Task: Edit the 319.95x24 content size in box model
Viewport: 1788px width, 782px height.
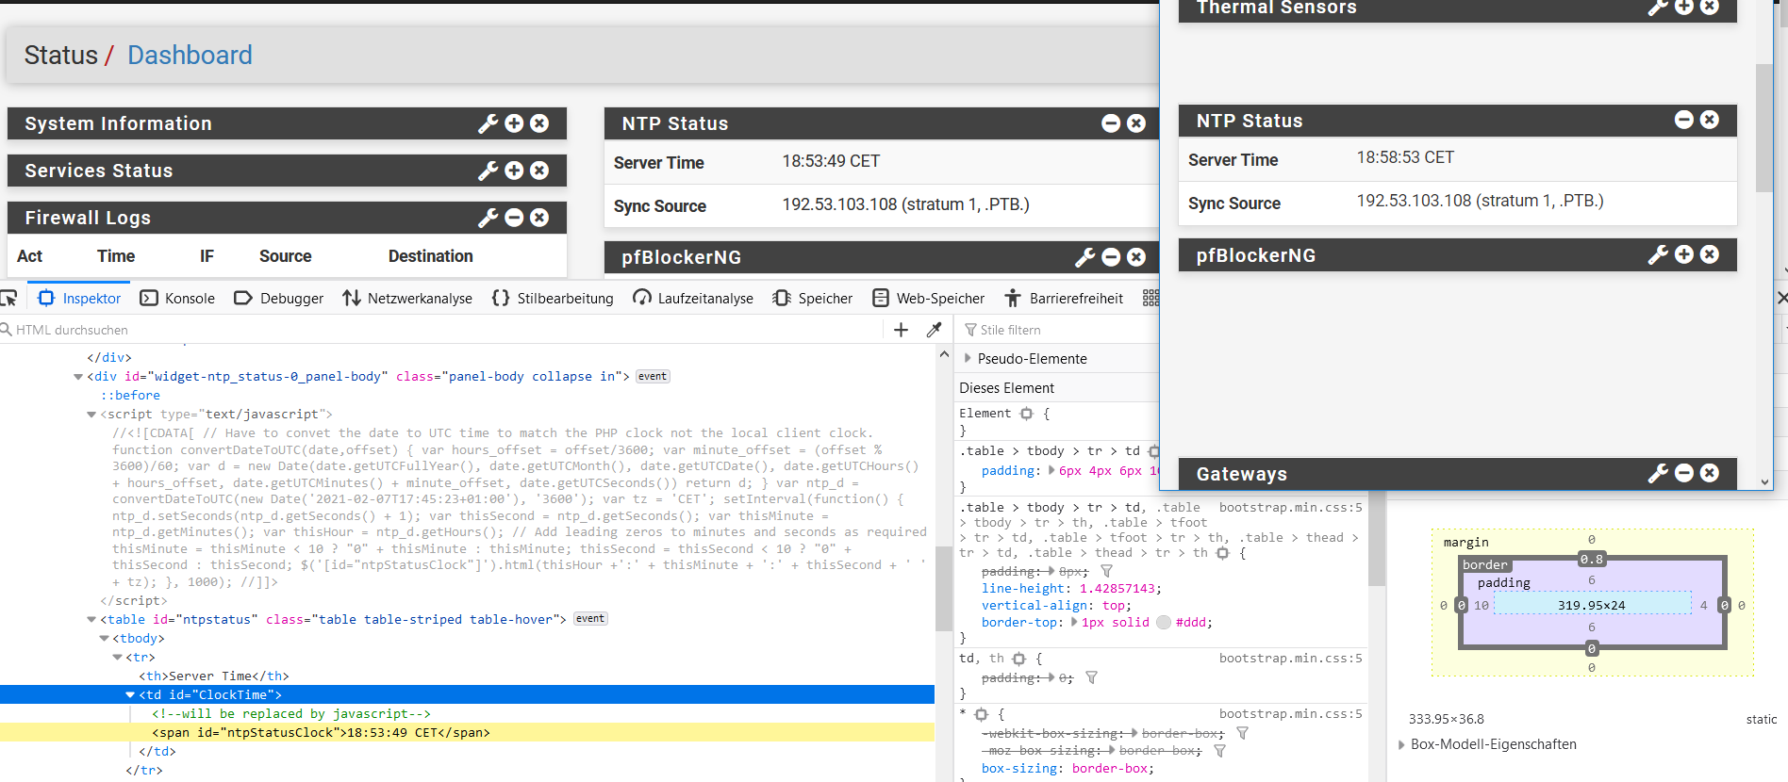Action: click(x=1592, y=605)
